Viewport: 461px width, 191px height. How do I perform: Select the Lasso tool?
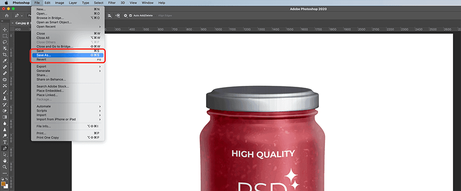[5, 42]
